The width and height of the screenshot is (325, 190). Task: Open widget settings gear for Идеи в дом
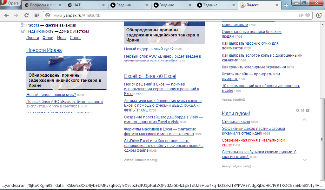297,111
